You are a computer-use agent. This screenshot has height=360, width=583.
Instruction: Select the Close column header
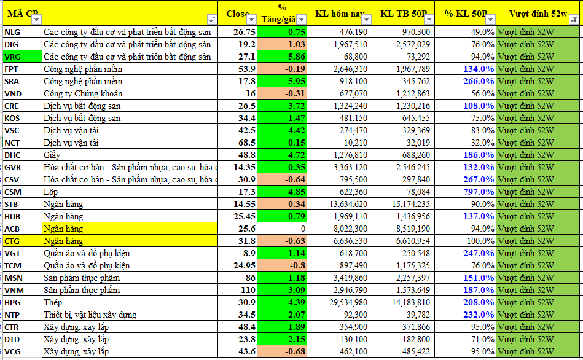(236, 14)
